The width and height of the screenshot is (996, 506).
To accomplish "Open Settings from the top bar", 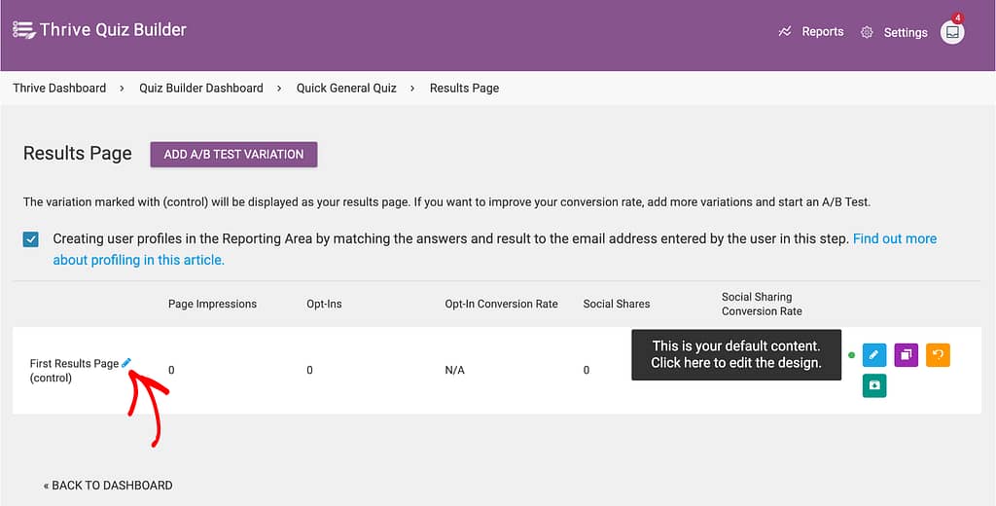I will (906, 32).
